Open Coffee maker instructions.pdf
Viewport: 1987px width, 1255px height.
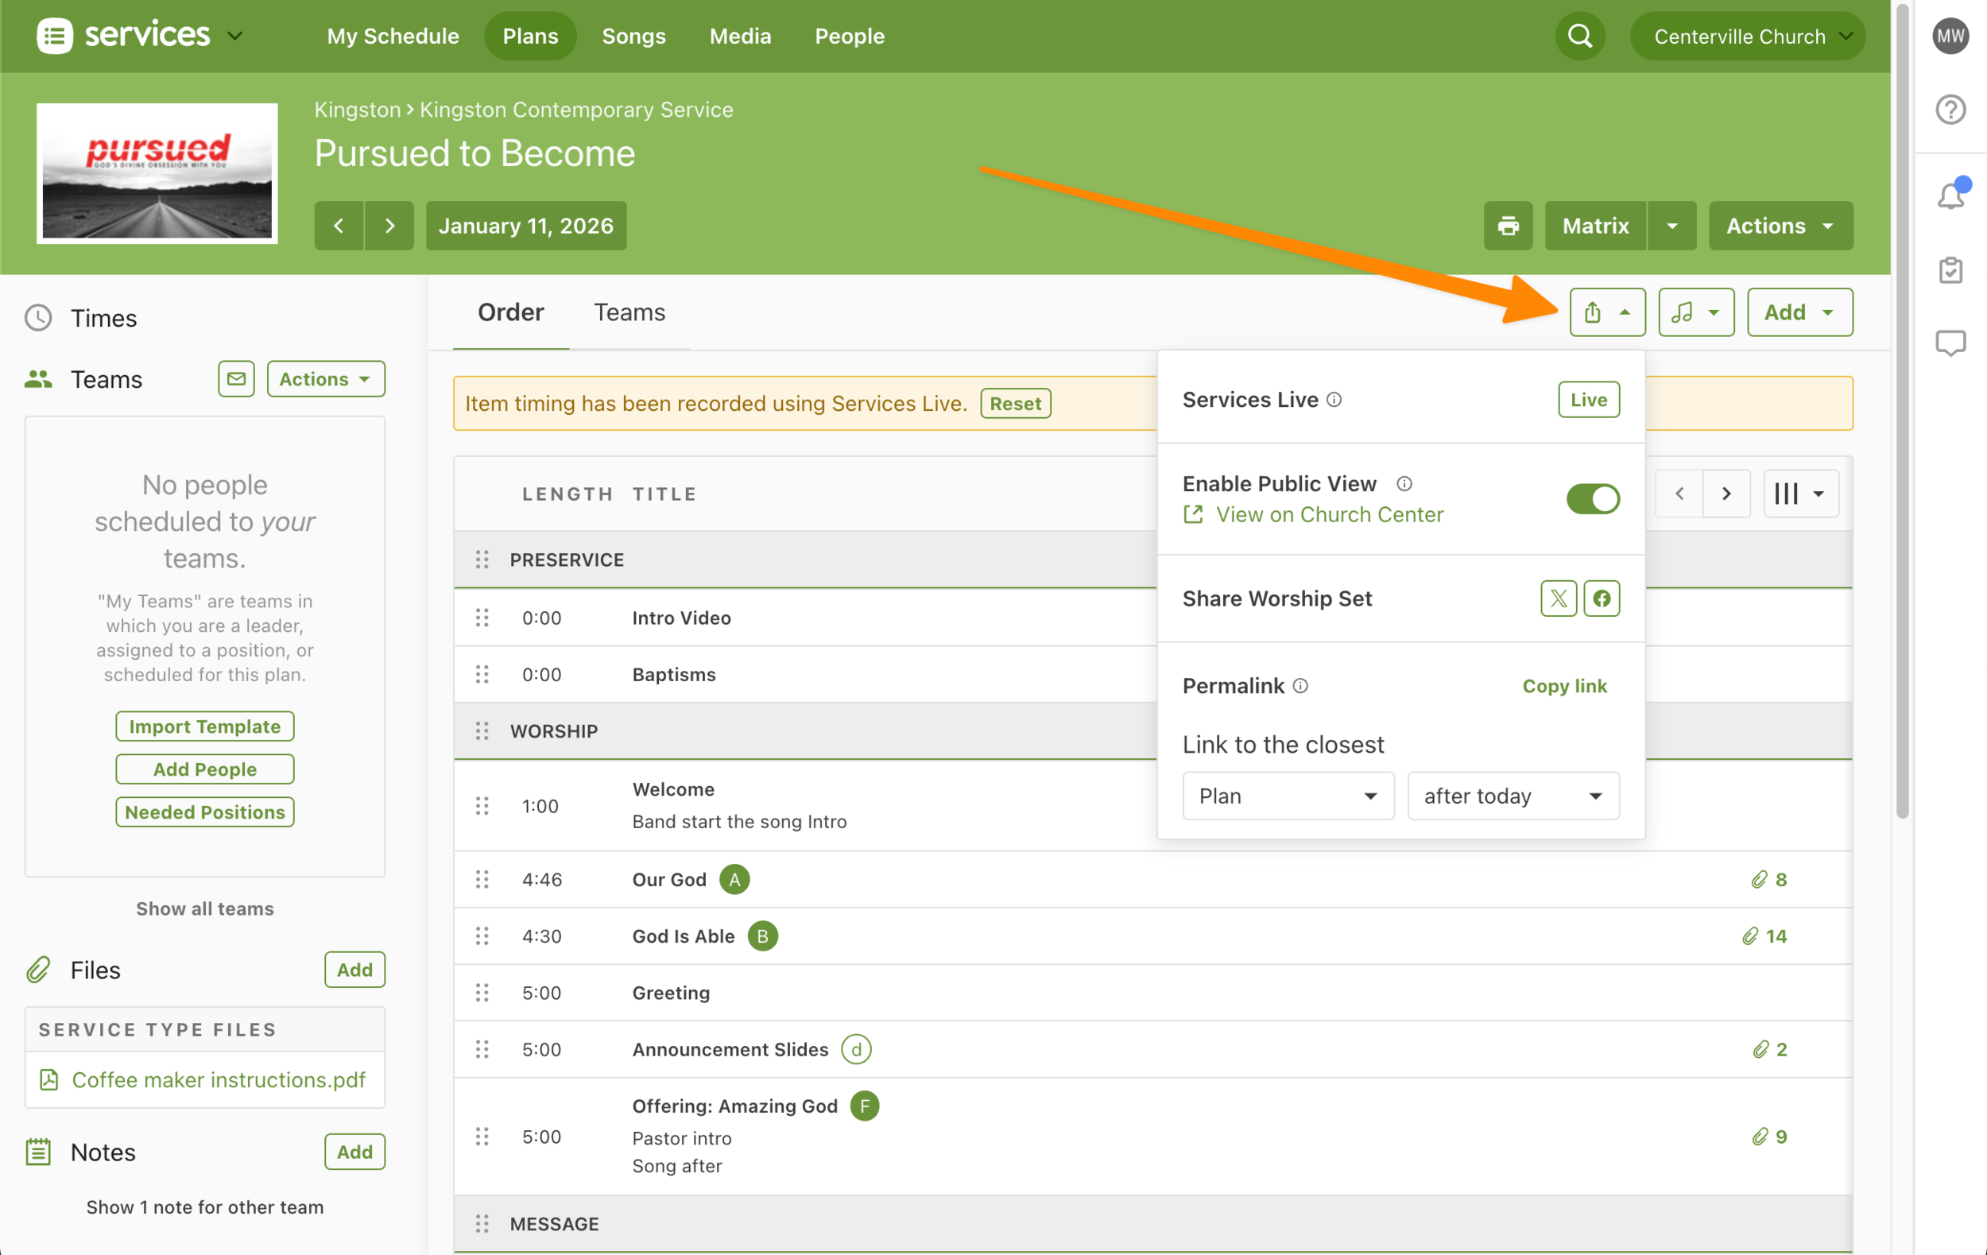(x=218, y=1079)
